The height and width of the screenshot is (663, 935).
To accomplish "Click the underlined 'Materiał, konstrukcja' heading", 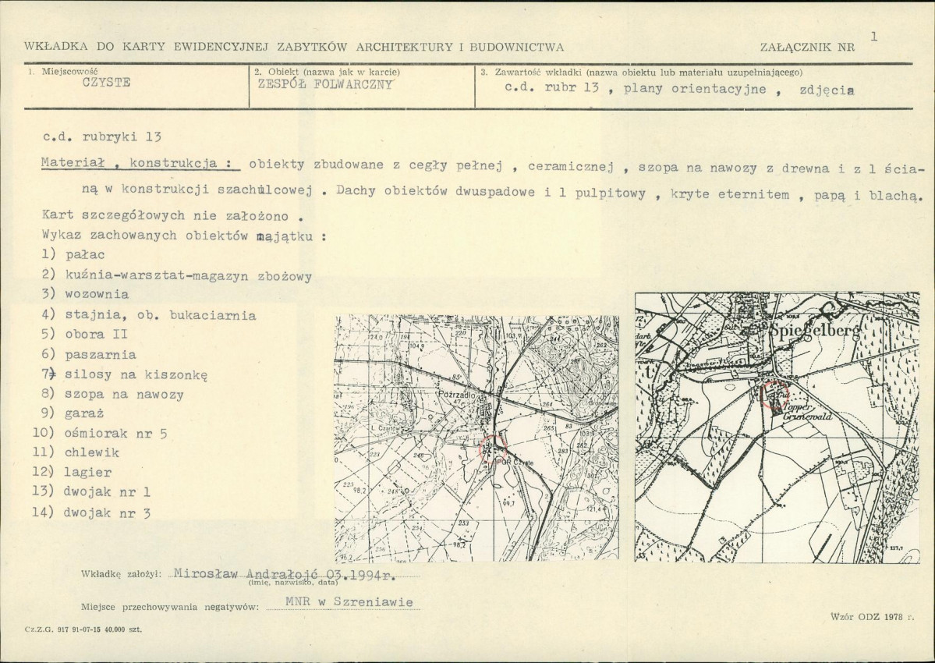I will pos(137,165).
